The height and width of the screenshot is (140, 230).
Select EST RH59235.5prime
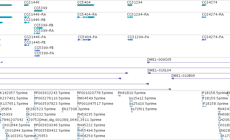pos(91,115)
